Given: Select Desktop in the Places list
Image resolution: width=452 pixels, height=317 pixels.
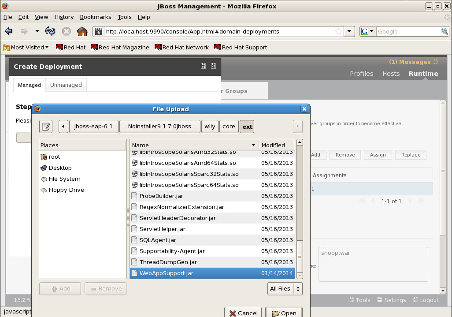Looking at the screenshot, I should (x=83, y=168).
